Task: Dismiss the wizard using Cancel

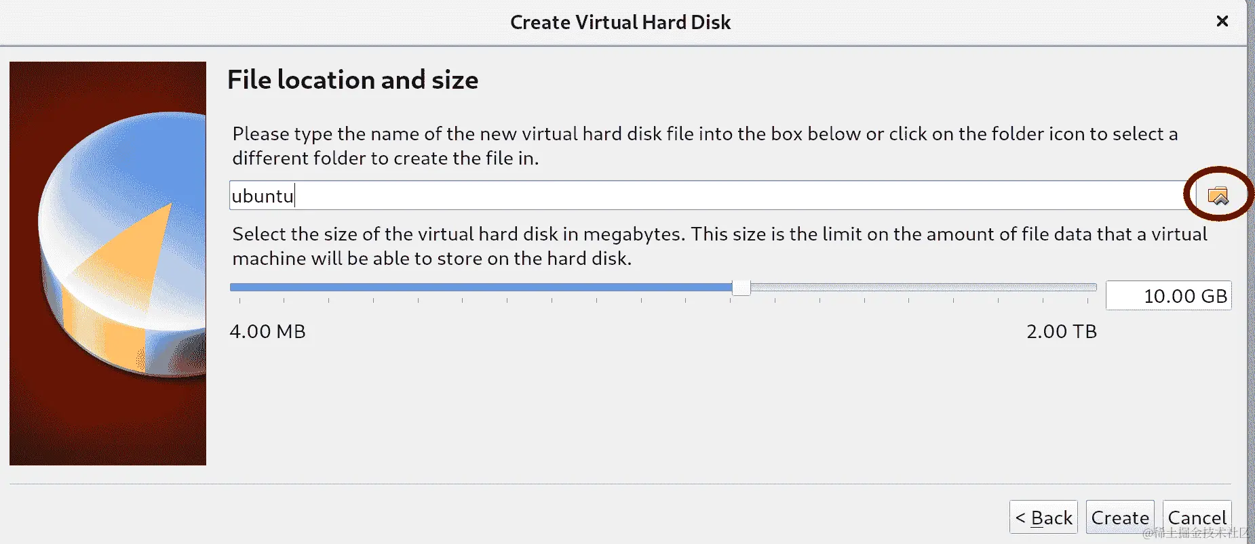Action: pyautogui.click(x=1197, y=518)
